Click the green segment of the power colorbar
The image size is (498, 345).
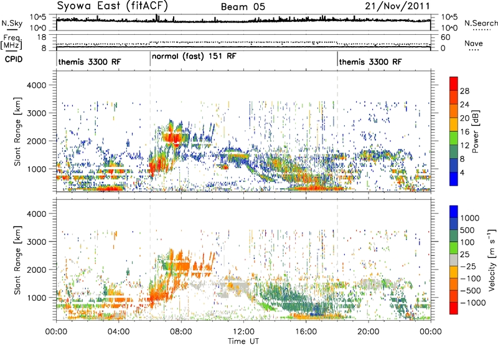(454, 138)
